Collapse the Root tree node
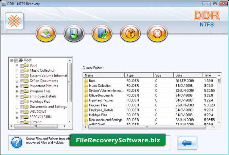The height and width of the screenshot is (155, 229). click(x=11, y=60)
